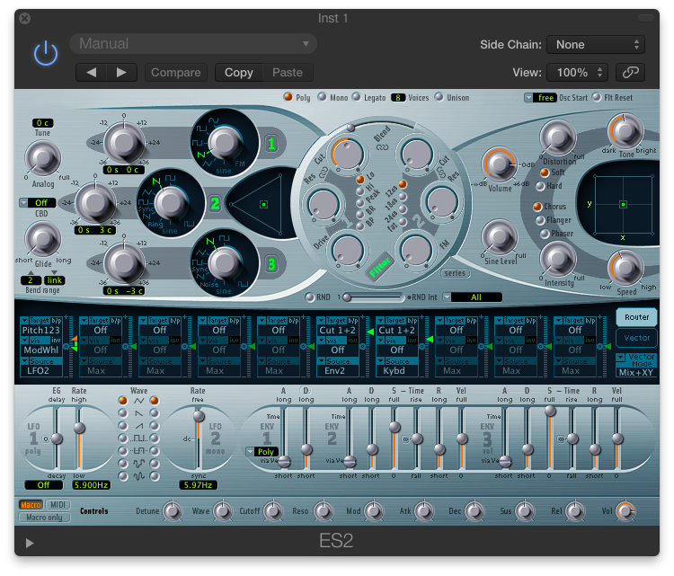Click the filter 1 Cut knob
The image size is (674, 576).
[347, 154]
